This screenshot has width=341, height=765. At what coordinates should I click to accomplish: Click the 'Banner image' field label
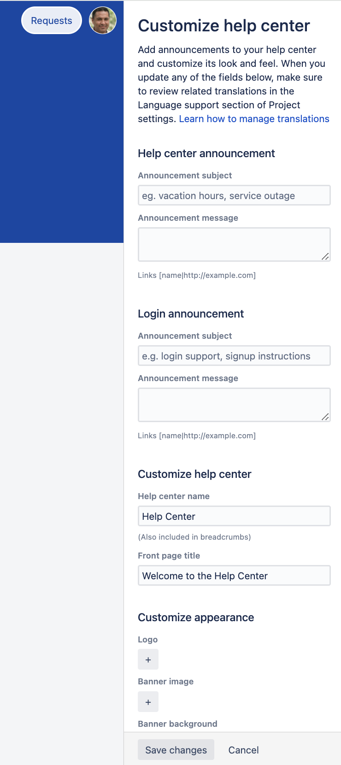click(166, 682)
